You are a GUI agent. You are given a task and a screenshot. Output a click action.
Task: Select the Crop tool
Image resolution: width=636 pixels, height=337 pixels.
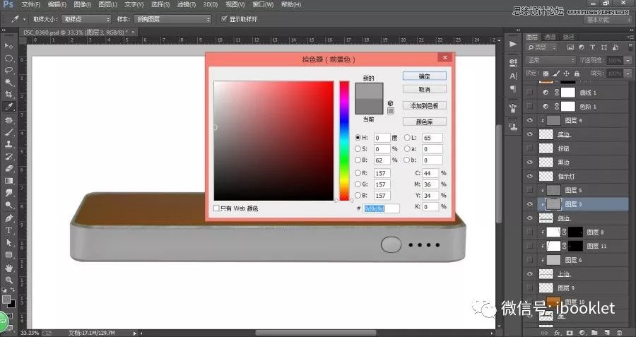click(x=9, y=95)
